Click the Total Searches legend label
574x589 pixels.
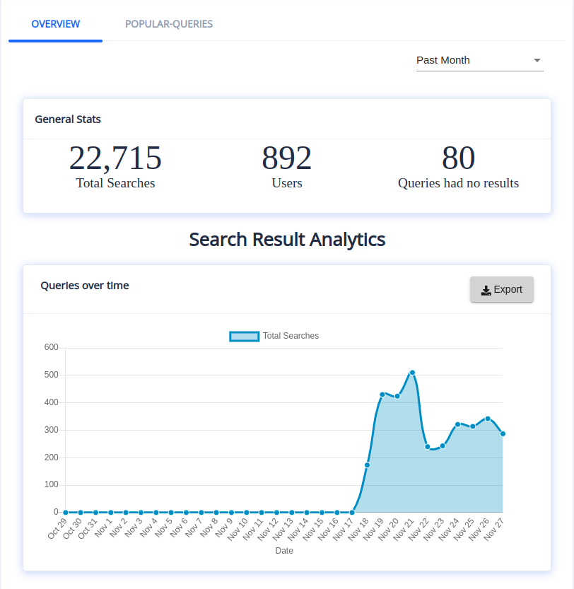(291, 336)
